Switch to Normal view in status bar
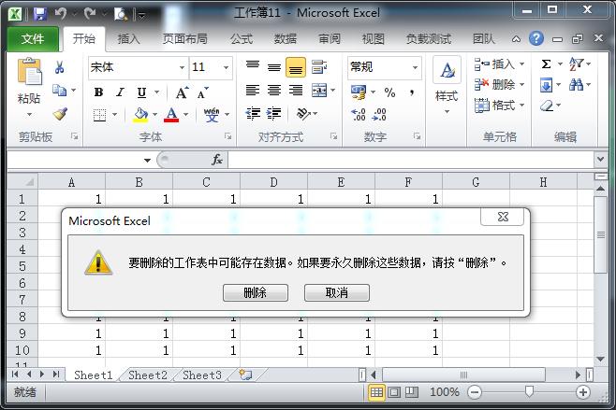616x410 pixels. 376,392
